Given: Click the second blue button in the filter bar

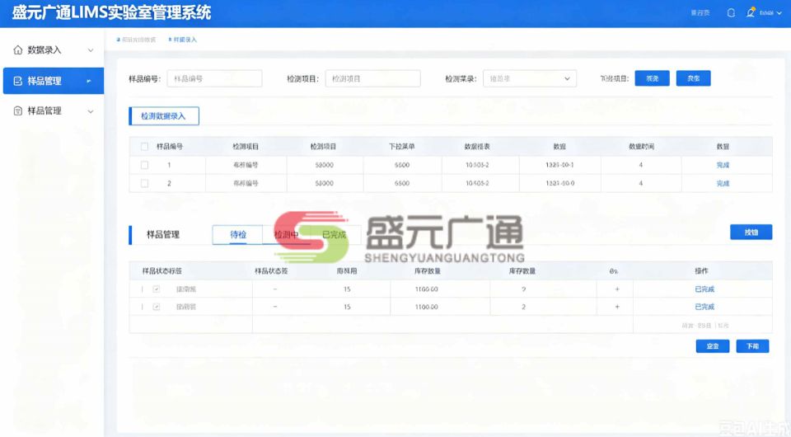Looking at the screenshot, I should click(x=694, y=78).
